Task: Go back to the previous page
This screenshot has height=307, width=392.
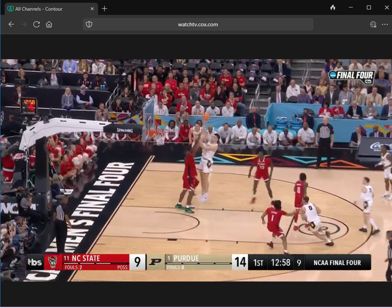Action: pos(11,24)
